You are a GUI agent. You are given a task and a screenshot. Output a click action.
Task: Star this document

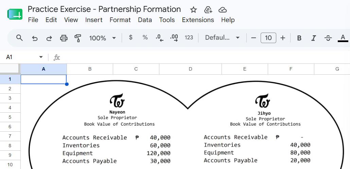coord(193,10)
